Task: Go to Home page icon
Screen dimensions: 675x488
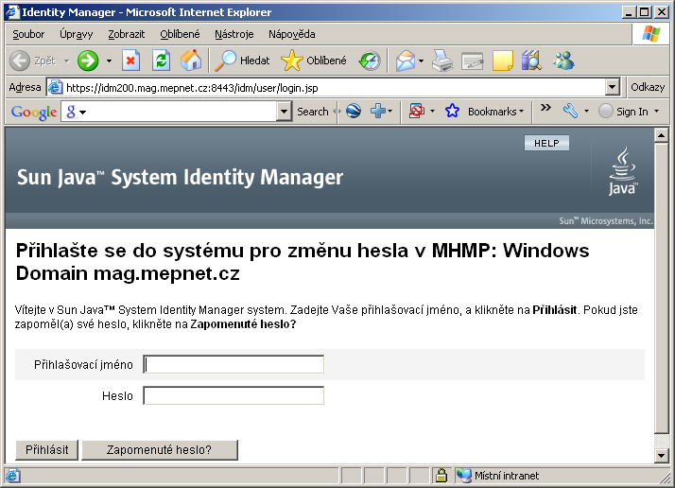Action: pyautogui.click(x=191, y=61)
